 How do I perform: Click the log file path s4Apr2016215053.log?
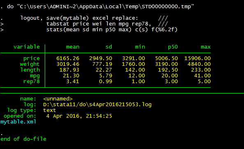(97, 105)
